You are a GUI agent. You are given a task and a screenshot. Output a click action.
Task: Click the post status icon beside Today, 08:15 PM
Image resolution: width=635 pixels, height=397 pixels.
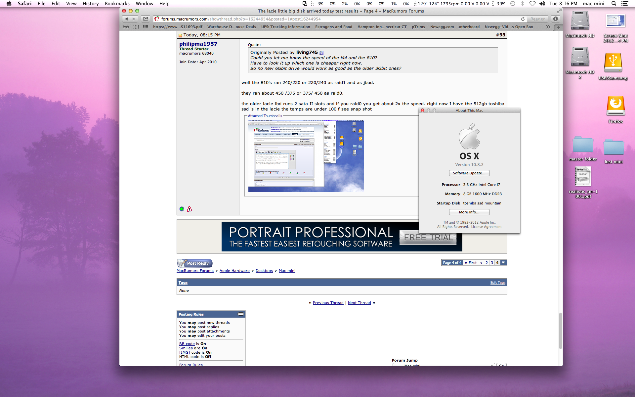click(180, 35)
